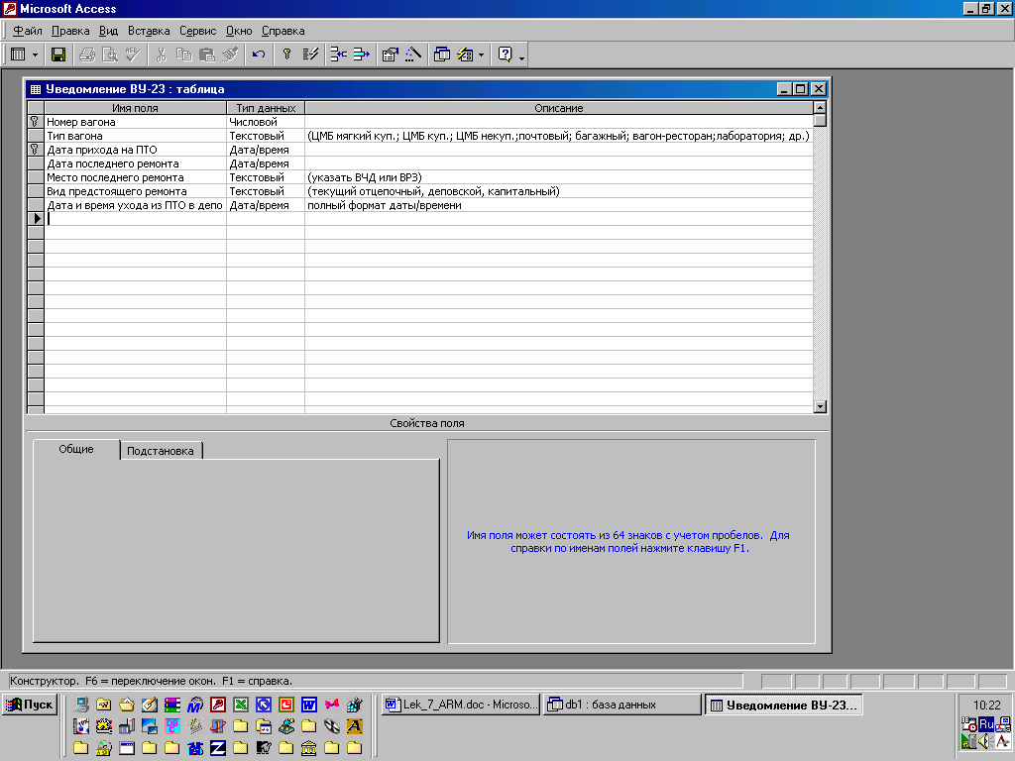Click the Paste clipboard icon
Screen dimensions: 1015x761
207,55
